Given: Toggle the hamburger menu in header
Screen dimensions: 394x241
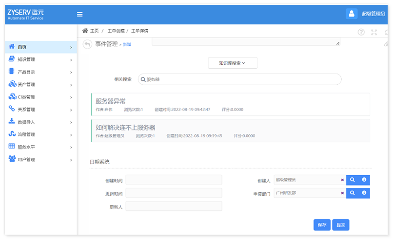Looking at the screenshot, I should point(79,14).
